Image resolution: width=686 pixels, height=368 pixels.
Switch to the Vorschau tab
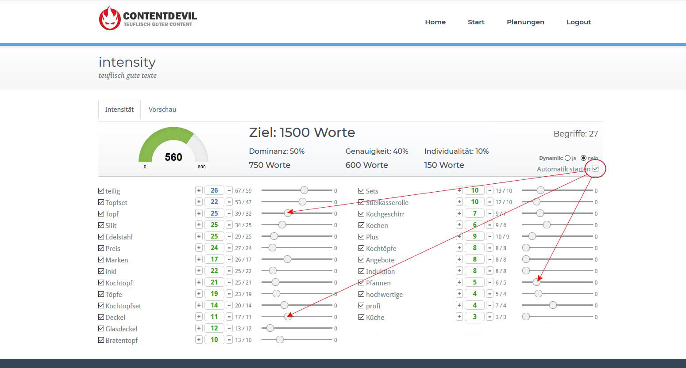162,110
